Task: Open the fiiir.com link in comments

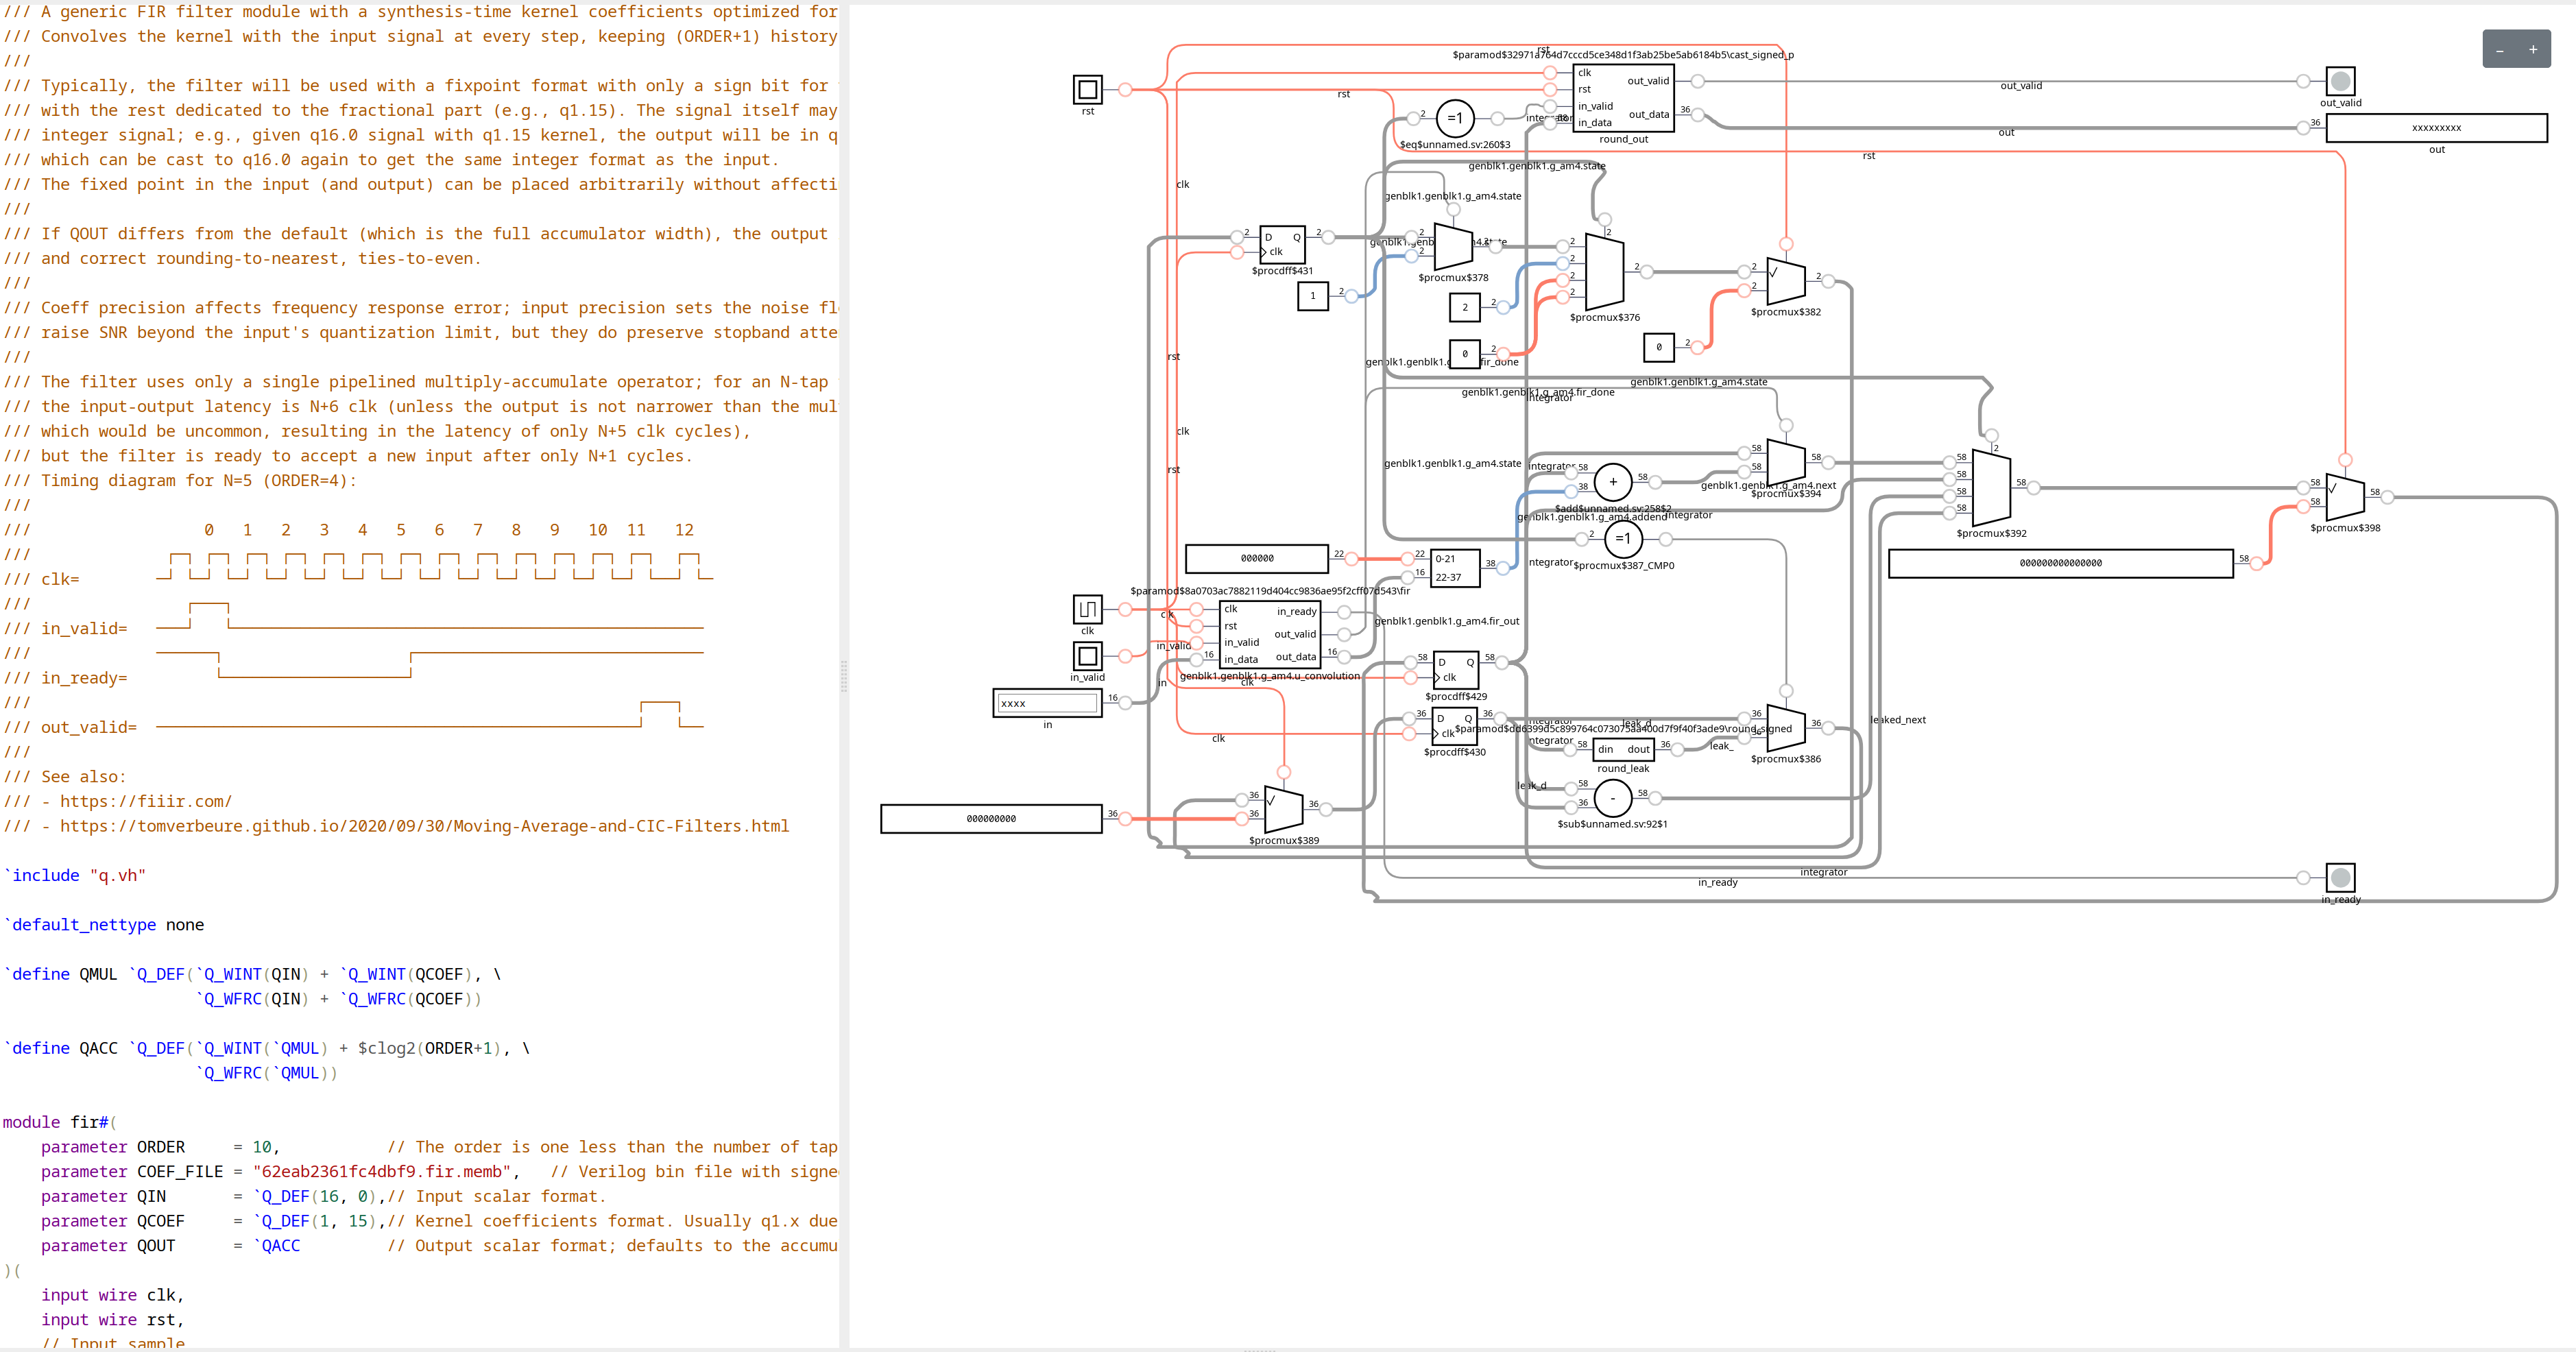Action: (x=145, y=801)
